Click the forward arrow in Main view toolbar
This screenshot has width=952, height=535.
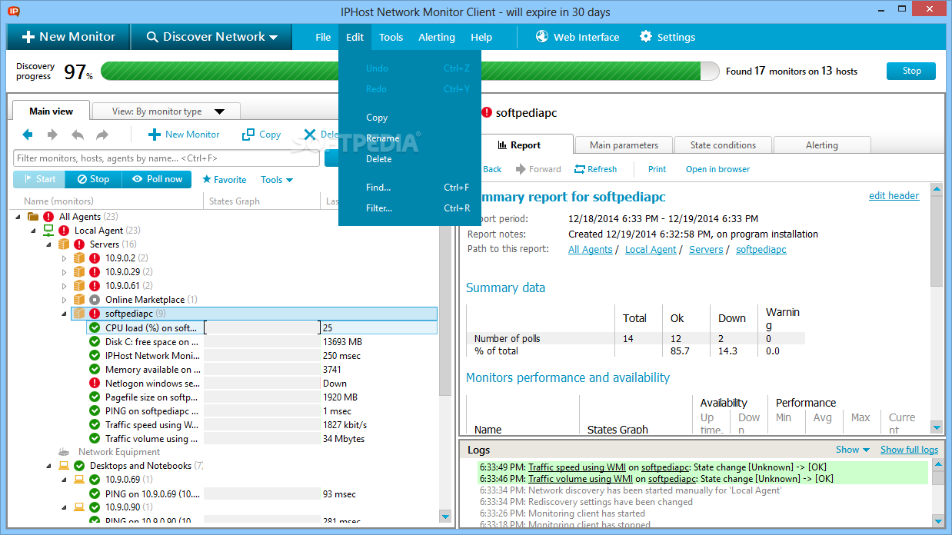click(52, 135)
